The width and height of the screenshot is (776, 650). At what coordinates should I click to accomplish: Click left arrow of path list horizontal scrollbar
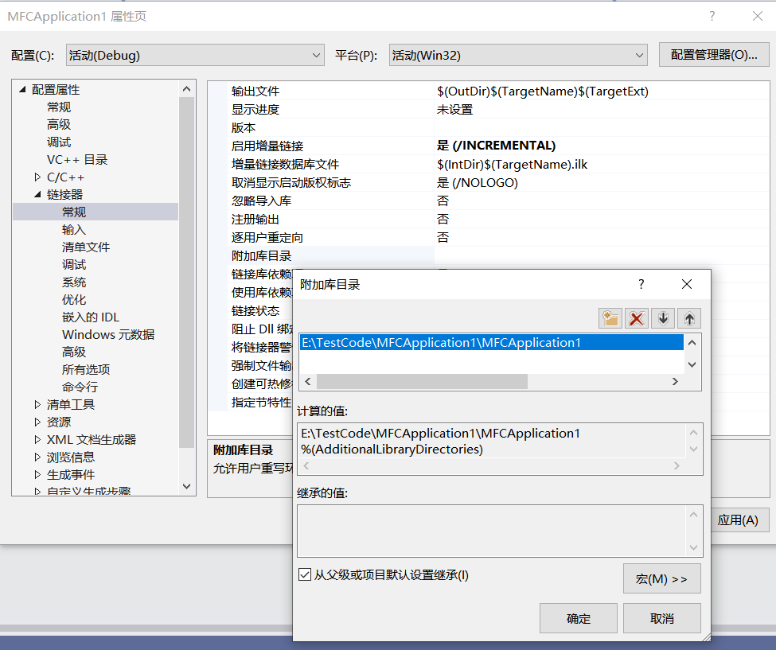pos(308,381)
